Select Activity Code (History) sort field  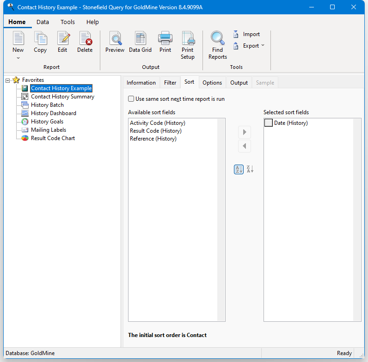click(158, 123)
